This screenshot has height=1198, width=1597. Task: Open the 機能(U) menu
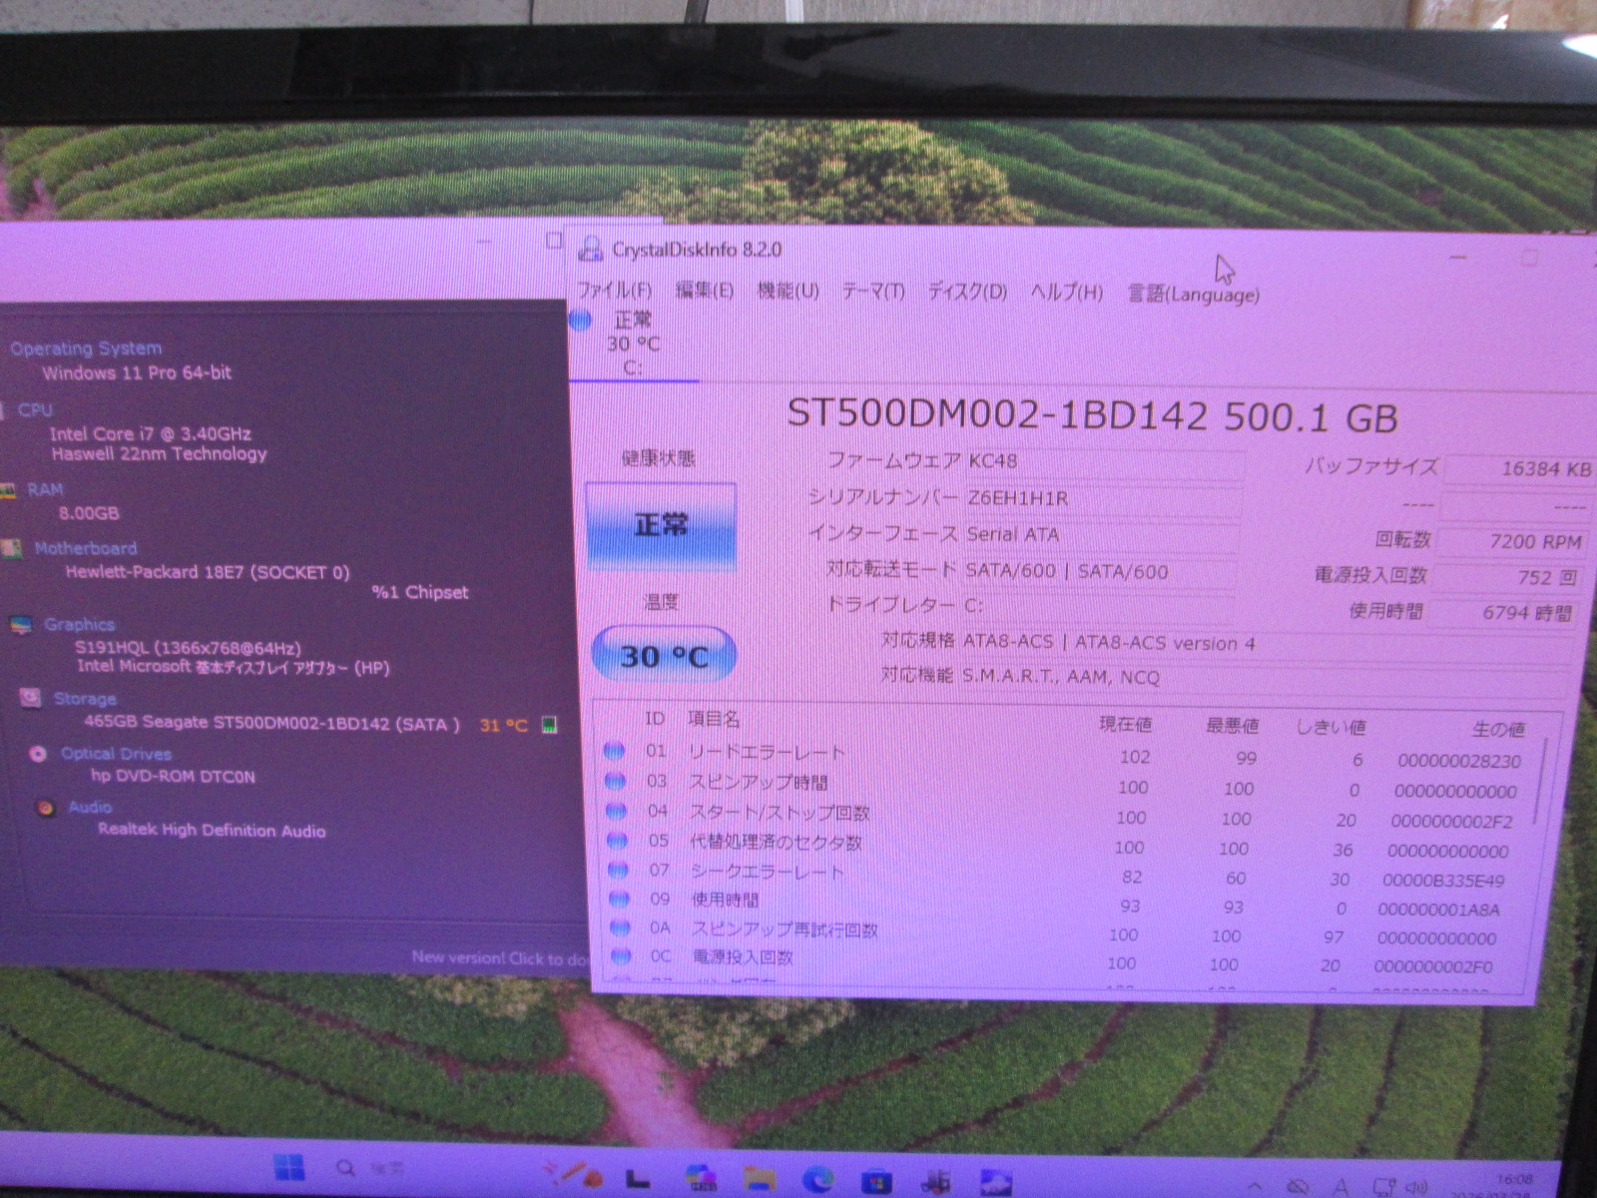pos(788,291)
